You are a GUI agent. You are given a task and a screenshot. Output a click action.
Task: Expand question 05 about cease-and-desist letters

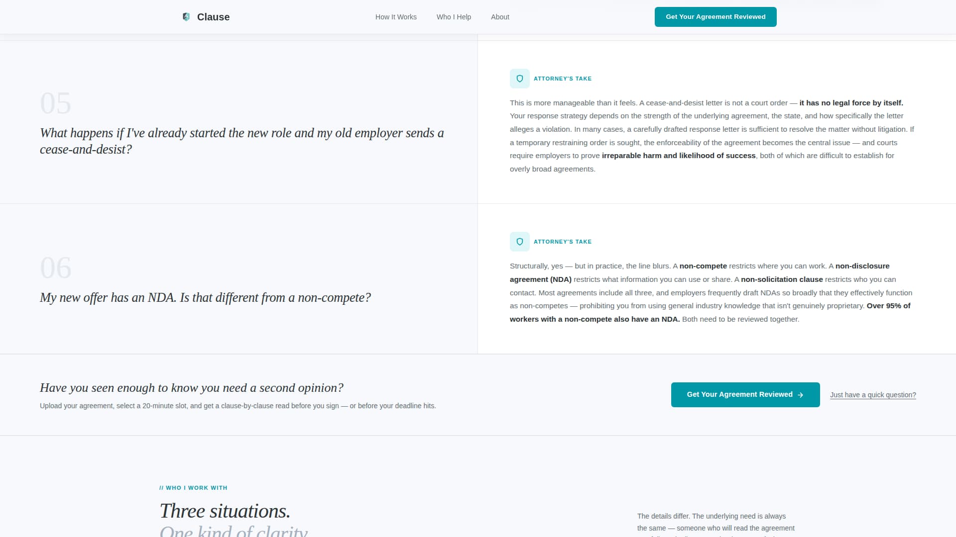(x=242, y=141)
